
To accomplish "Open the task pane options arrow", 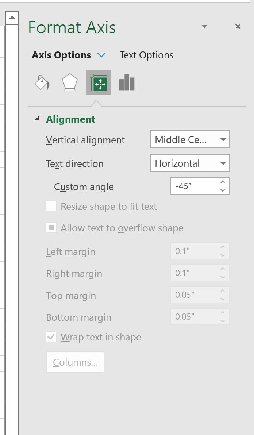I will click(204, 26).
